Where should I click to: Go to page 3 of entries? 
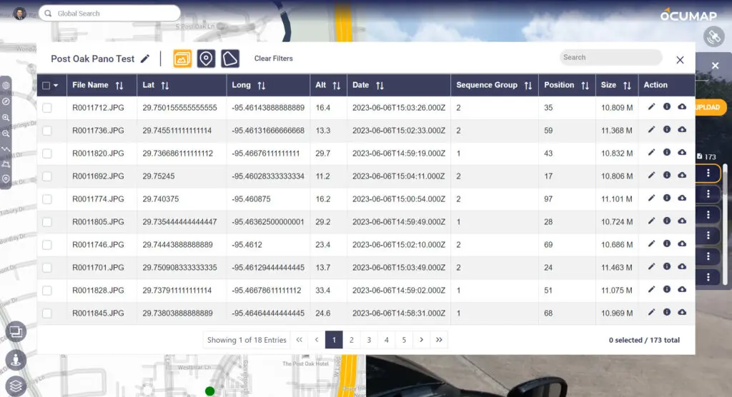(369, 340)
